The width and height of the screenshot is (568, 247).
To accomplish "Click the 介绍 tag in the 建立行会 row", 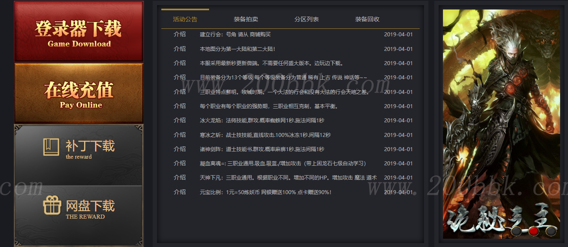I will (179, 34).
